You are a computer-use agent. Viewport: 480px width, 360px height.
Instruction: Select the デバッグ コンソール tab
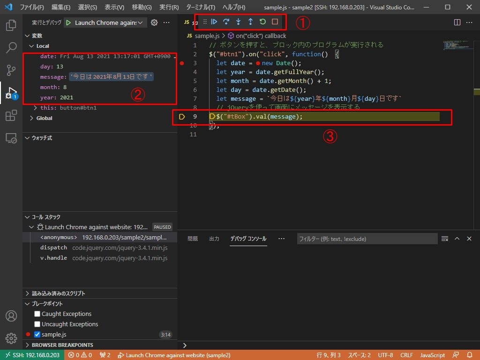coord(248,239)
